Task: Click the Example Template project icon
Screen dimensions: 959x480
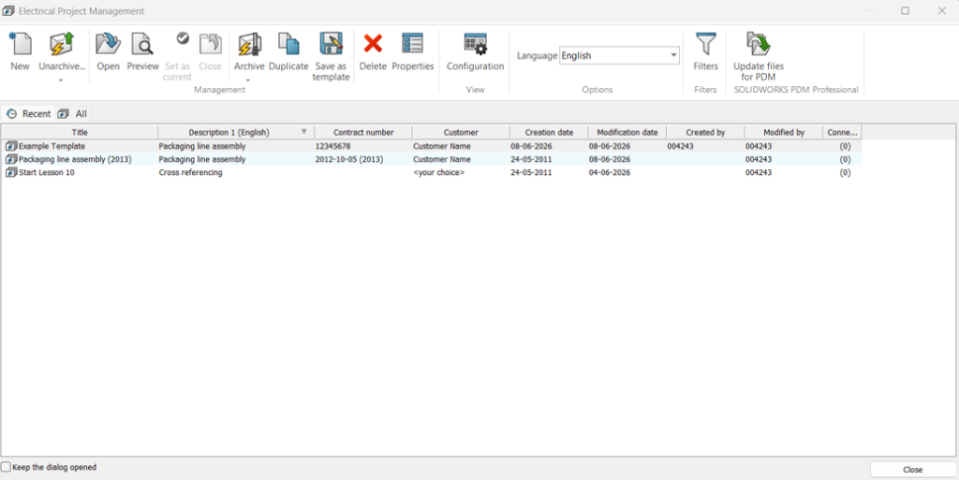Action: pos(11,147)
